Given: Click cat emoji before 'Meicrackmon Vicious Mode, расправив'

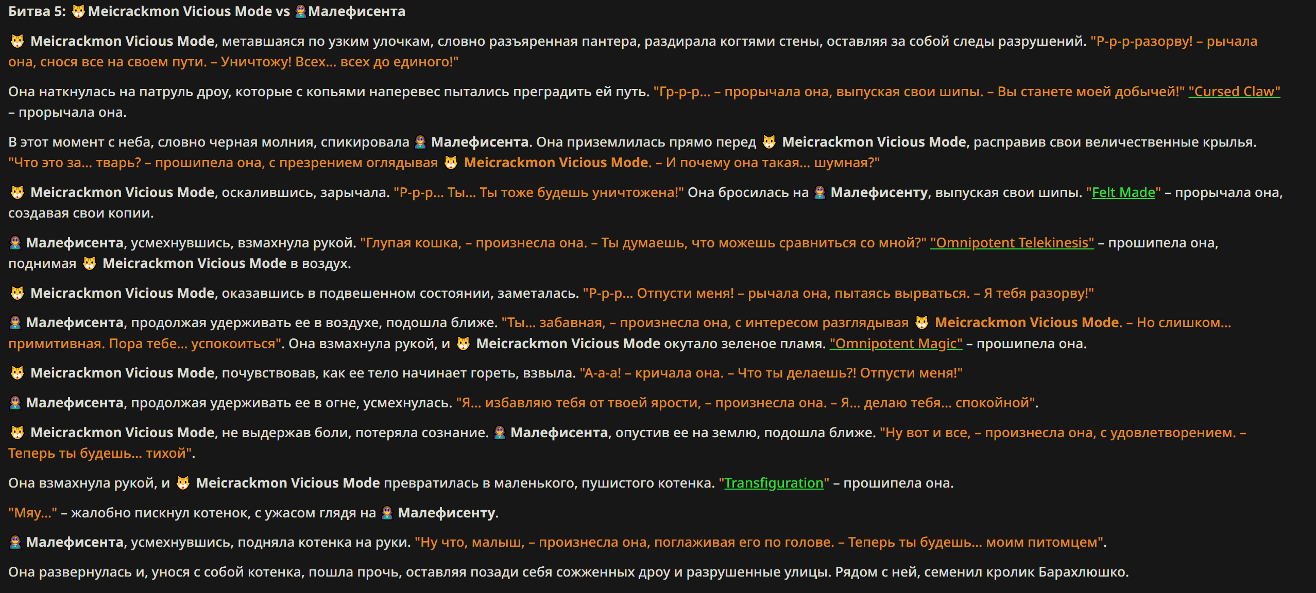Looking at the screenshot, I should (769, 142).
